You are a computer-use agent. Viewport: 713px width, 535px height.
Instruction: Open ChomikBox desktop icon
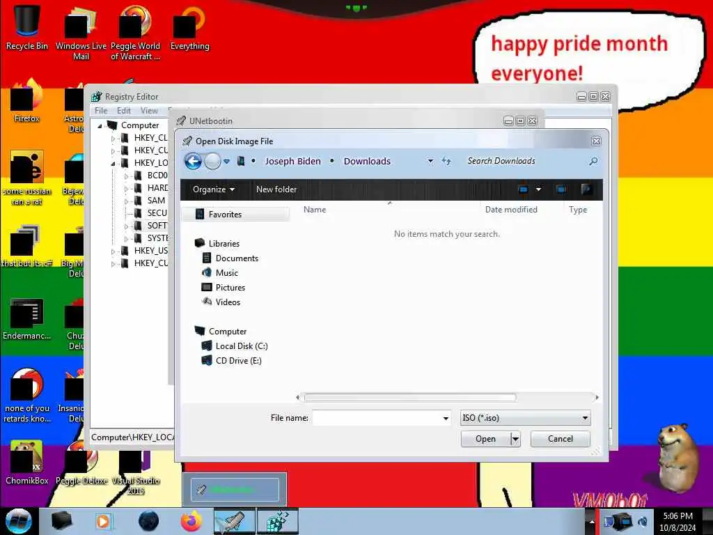27,463
